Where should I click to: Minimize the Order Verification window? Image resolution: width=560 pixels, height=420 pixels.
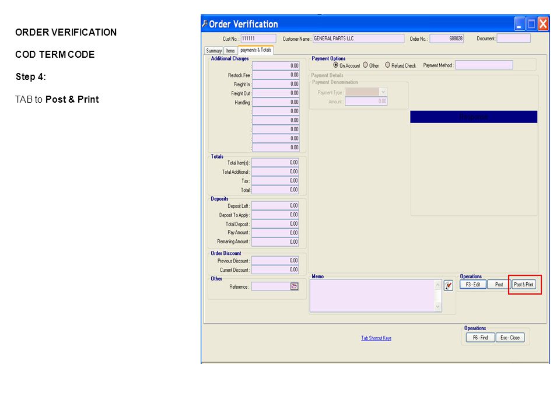click(x=519, y=24)
